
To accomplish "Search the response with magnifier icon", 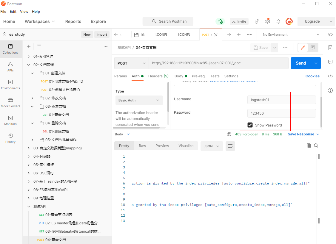I will pyautogui.click(x=316, y=146).
